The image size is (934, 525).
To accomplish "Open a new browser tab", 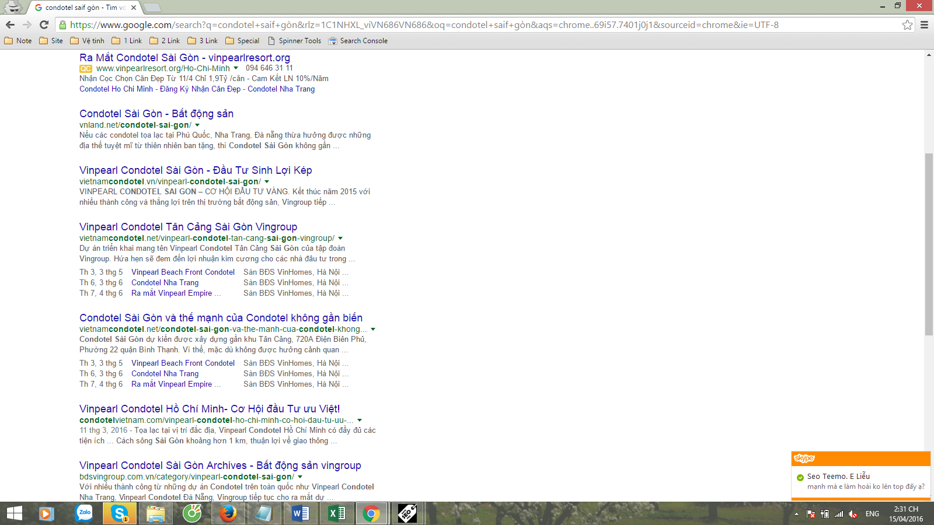I will coord(152,8).
